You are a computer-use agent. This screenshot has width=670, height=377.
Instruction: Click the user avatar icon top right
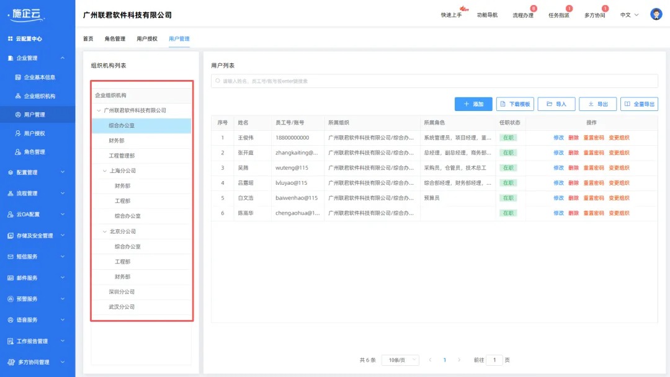(x=656, y=13)
